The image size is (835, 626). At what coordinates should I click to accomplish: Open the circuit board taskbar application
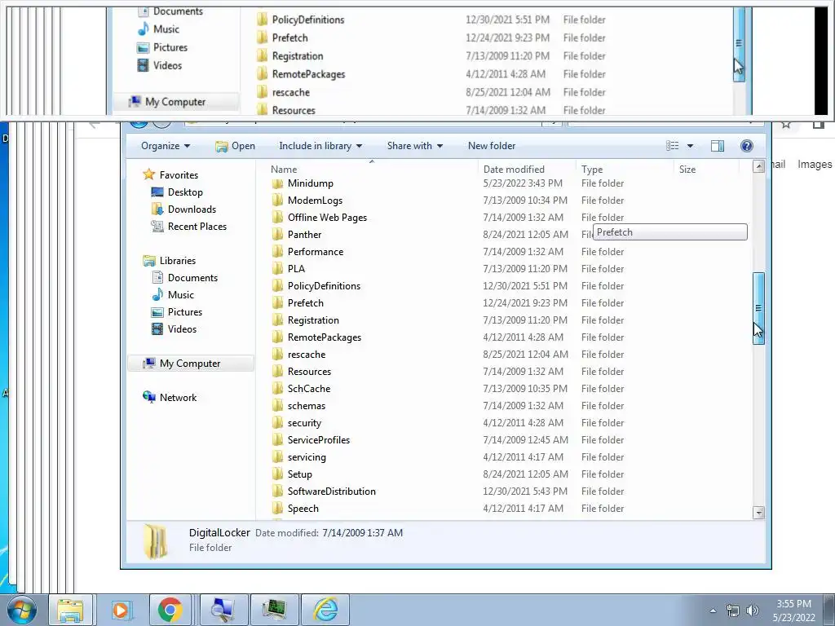pos(274,610)
